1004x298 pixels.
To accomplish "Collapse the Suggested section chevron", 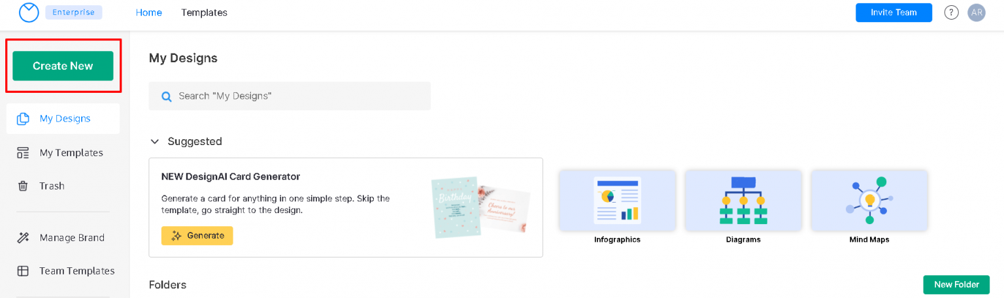I will [x=155, y=141].
